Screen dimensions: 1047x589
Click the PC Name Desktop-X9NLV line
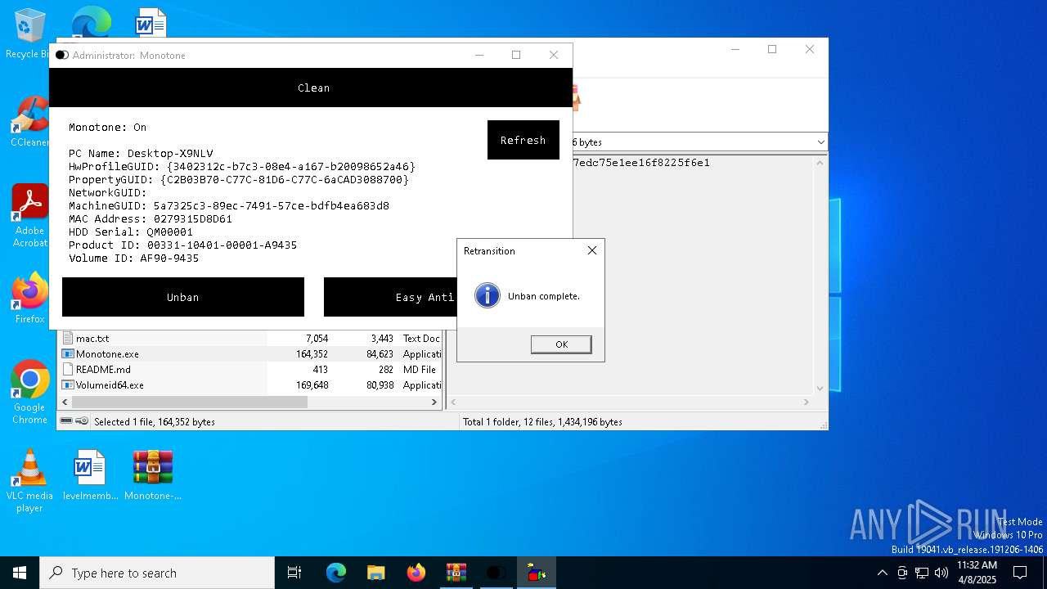tap(141, 154)
